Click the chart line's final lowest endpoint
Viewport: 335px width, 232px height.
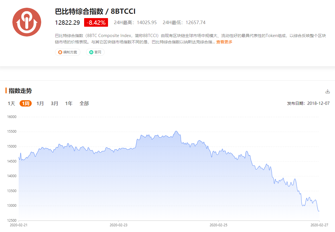tap(319, 211)
